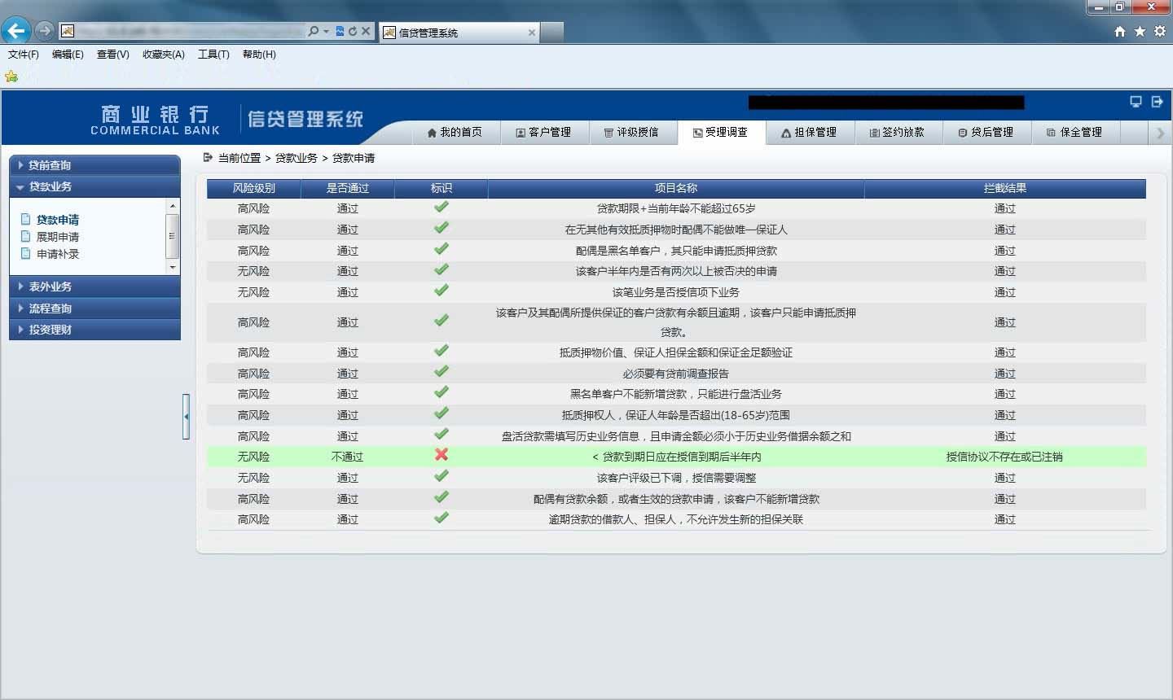Click the green check for 逾期贷款的借款人 row
Image resolution: width=1173 pixels, height=700 pixels.
(x=442, y=518)
